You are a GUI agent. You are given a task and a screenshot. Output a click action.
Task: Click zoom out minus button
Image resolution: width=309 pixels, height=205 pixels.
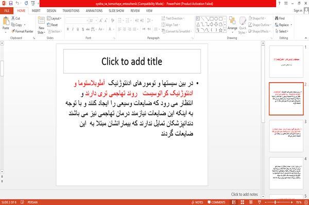pos(266,202)
